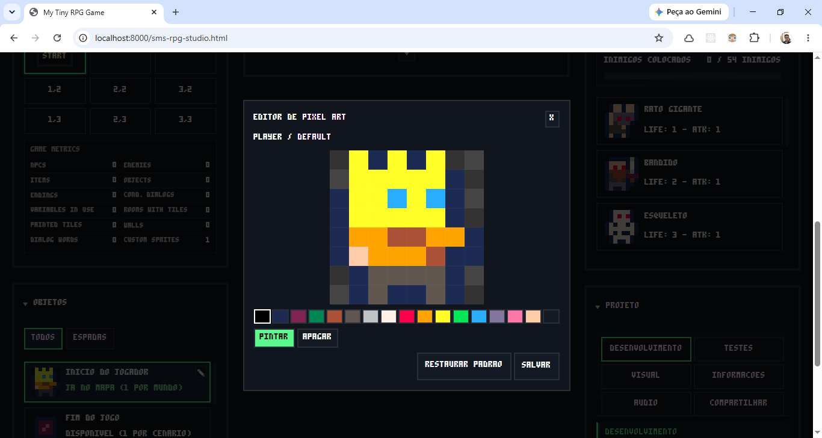Select the Todos objects filter
Screen dimensions: 822x438
[x=43, y=338]
